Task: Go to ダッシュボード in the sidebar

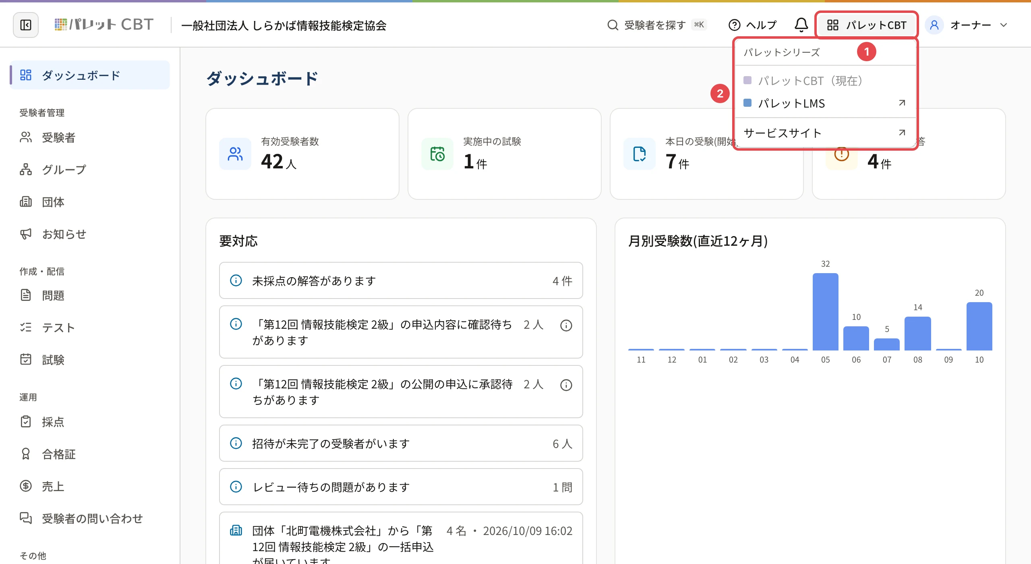Action: [90, 75]
